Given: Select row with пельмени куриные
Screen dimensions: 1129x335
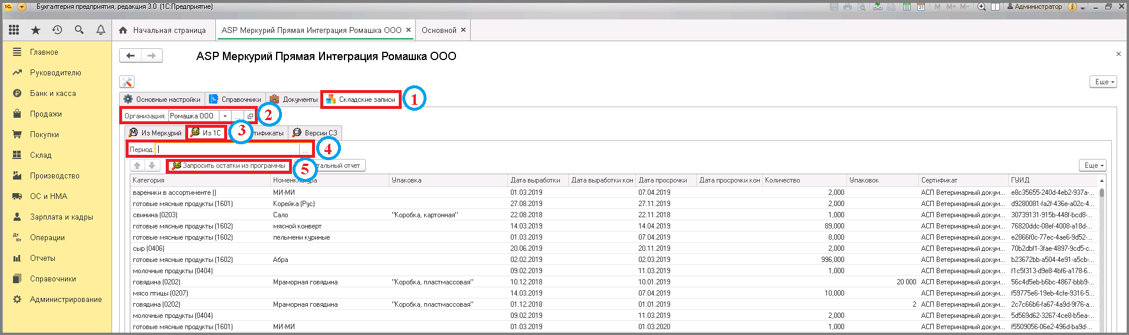Looking at the screenshot, I should point(613,237).
